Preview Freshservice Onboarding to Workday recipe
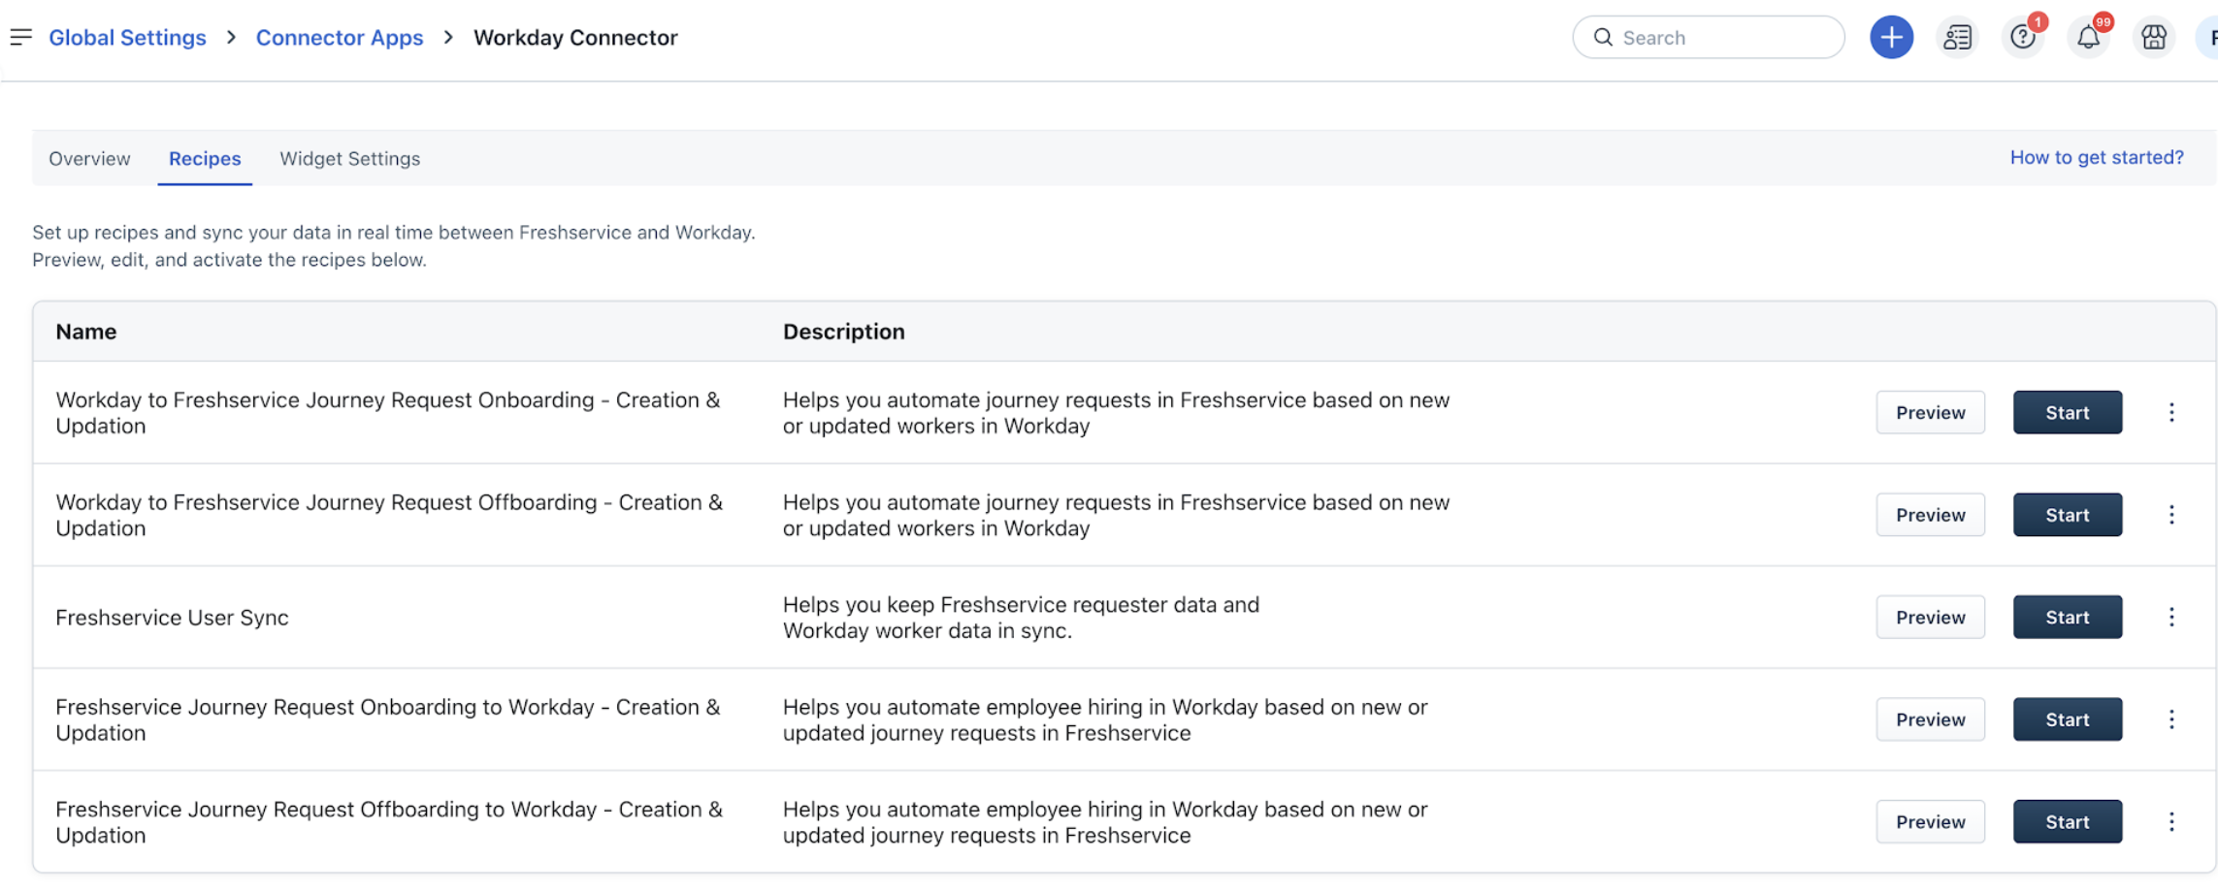2218x892 pixels. [x=1930, y=719]
